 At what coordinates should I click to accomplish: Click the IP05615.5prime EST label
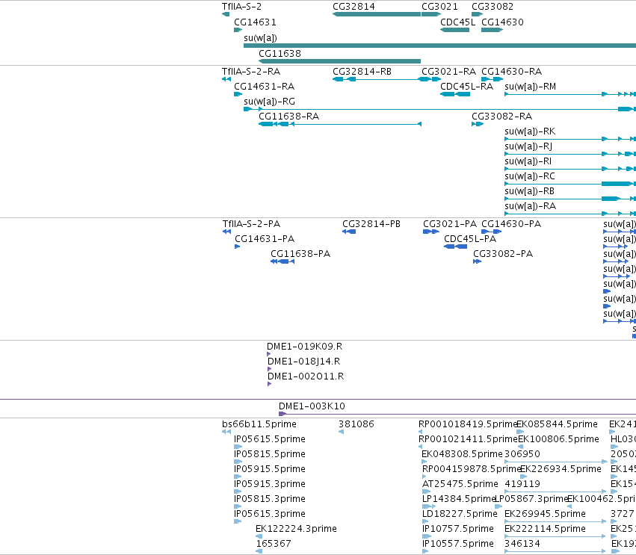(270, 439)
